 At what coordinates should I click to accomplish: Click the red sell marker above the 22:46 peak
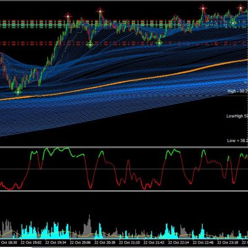pyautogui.click(x=203, y=8)
